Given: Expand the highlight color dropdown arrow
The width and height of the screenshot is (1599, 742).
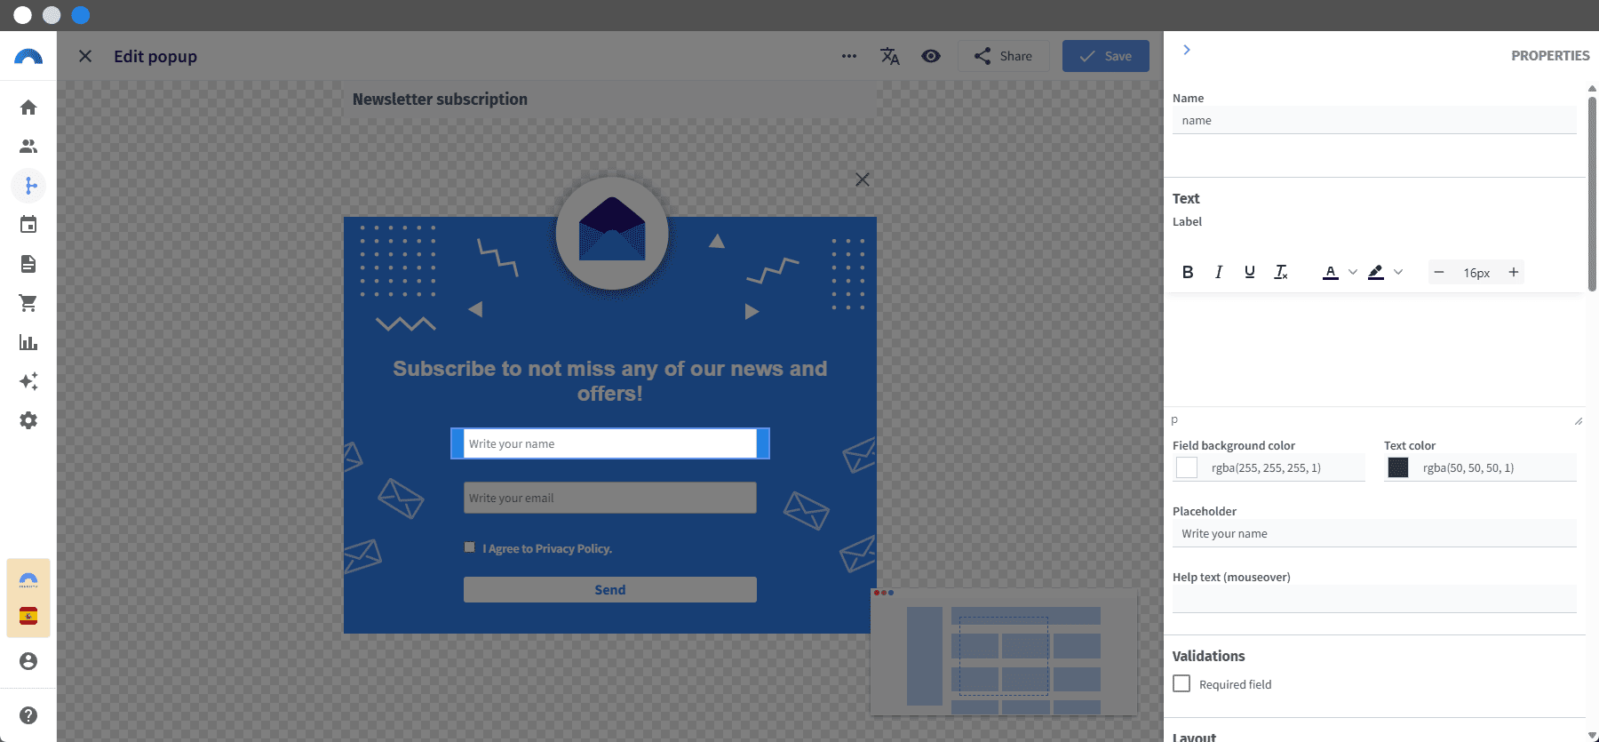Looking at the screenshot, I should (x=1398, y=273).
